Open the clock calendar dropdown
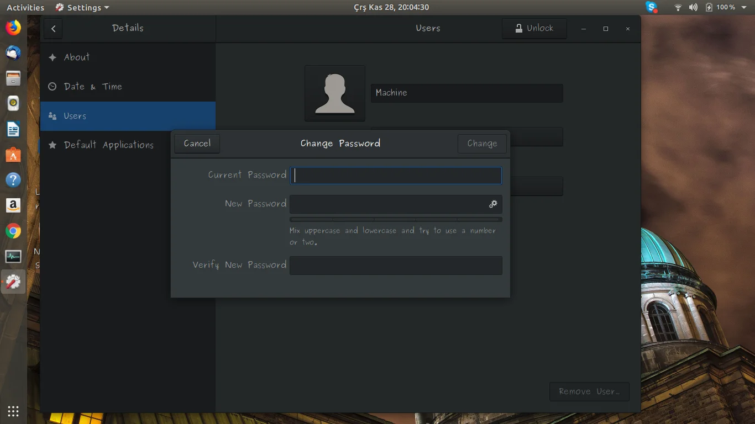This screenshot has height=424, width=755. [391, 7]
